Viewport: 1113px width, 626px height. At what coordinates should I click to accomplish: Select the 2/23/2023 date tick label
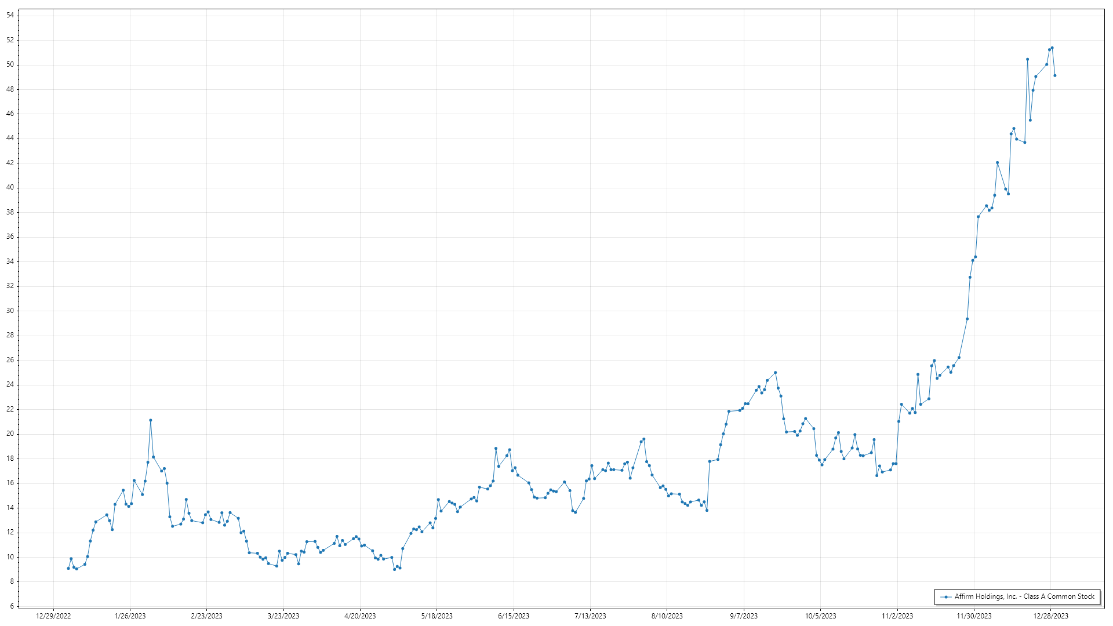click(206, 616)
